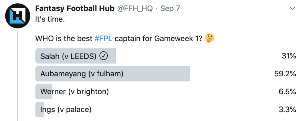The image size is (302, 121).
Task: Click the Fantasy Football Hub avatar logo
Action: pos(16,17)
